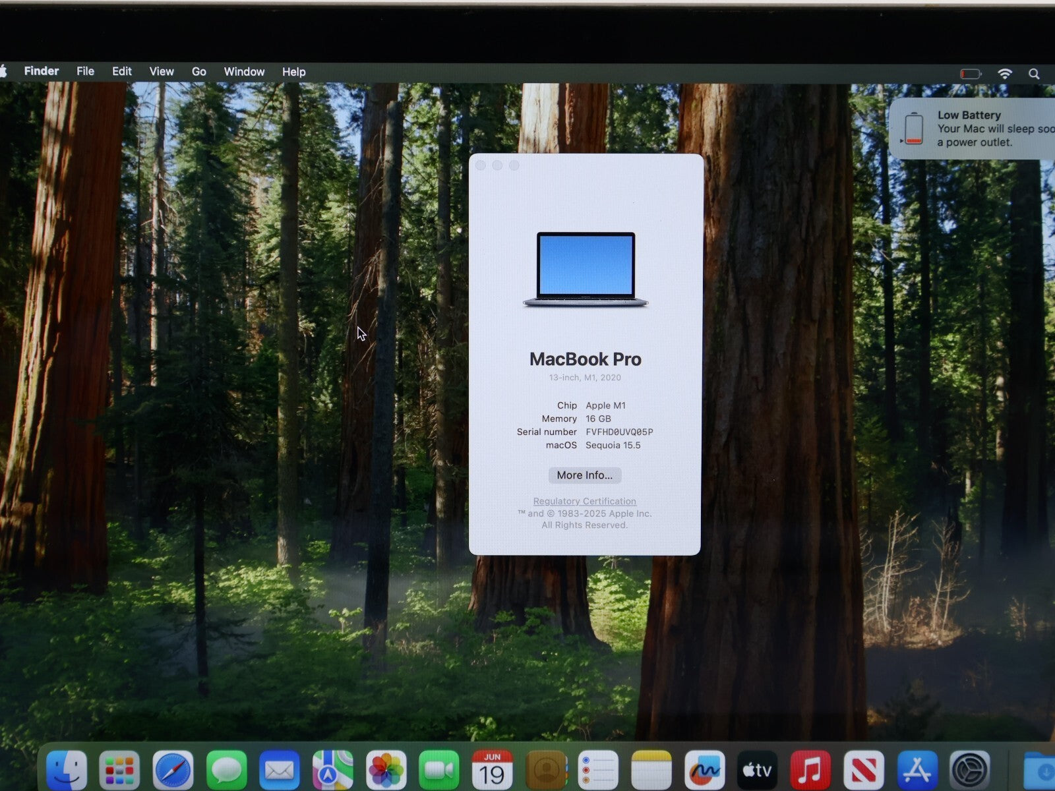
Task: Click the Apple M1 chip value
Action: coord(605,405)
